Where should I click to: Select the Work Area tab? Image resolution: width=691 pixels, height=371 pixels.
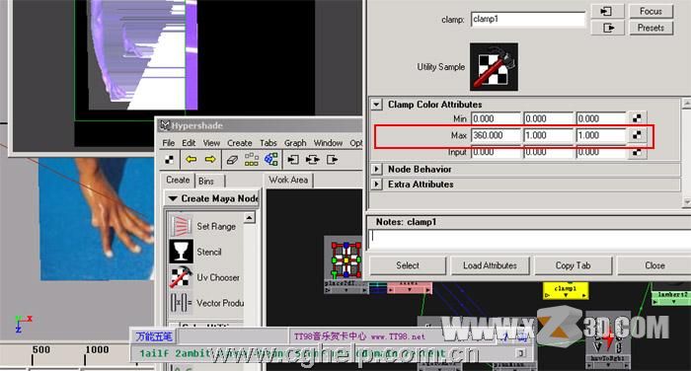(288, 180)
